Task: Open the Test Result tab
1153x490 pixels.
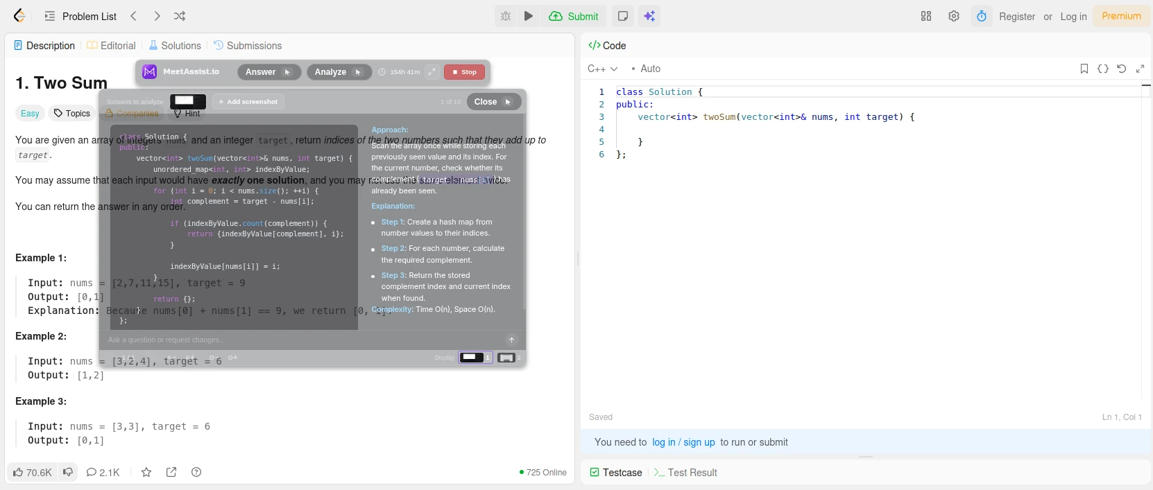Action: coord(685,473)
